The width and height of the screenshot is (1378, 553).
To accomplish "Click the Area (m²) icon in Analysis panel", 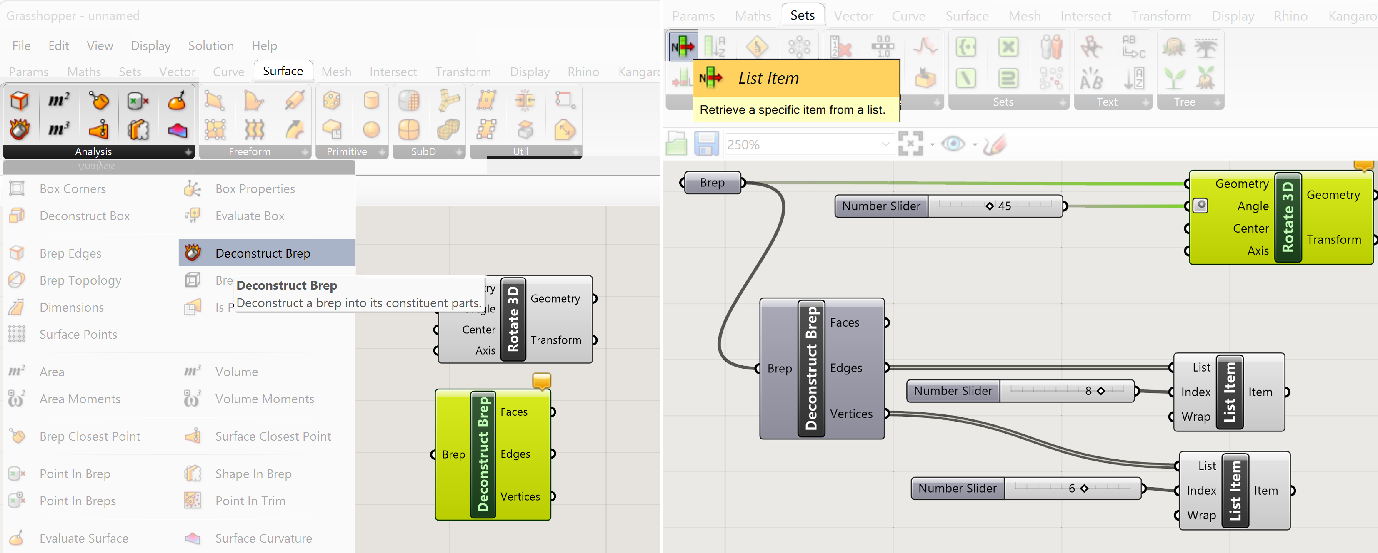I will (58, 100).
